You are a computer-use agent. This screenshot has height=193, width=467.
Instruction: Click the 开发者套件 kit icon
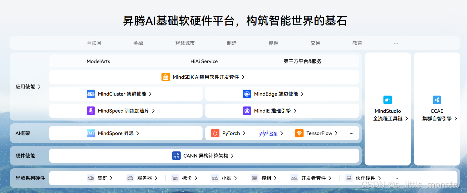(x=295, y=178)
